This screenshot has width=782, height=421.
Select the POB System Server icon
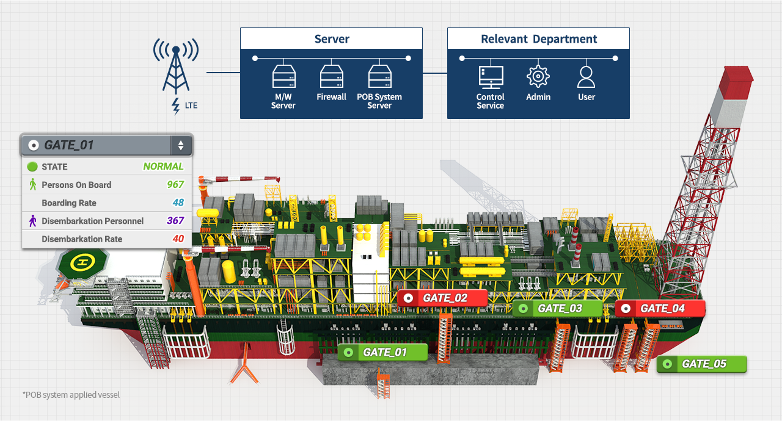pos(379,77)
